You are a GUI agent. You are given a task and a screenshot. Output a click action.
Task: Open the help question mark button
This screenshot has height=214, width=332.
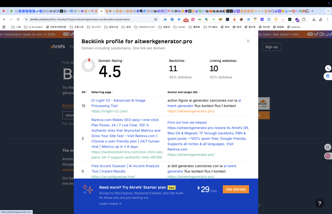319,203
